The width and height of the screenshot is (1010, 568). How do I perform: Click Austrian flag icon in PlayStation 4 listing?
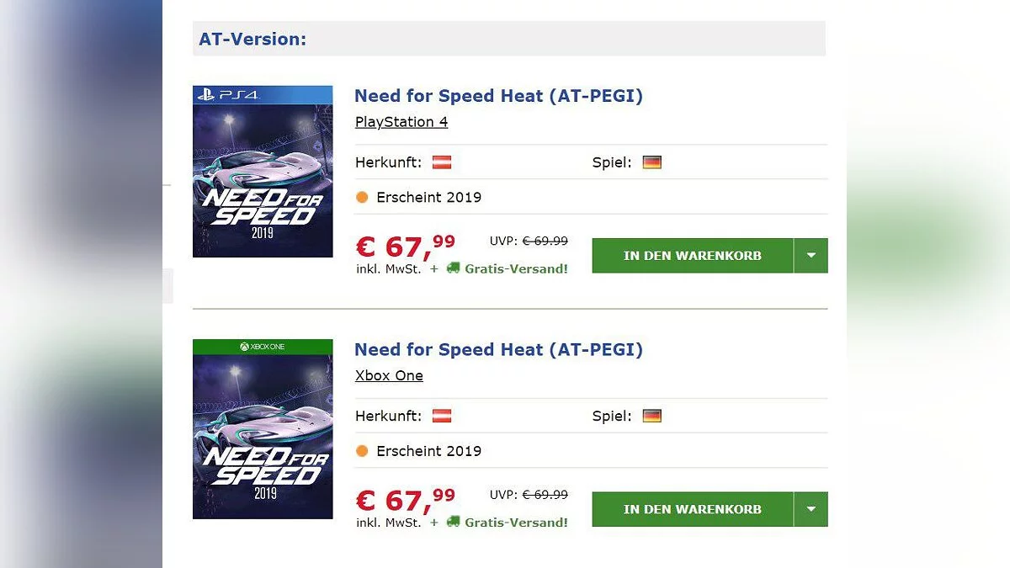pos(442,162)
